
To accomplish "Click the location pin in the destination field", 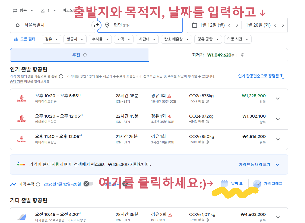I will [x=107, y=25].
